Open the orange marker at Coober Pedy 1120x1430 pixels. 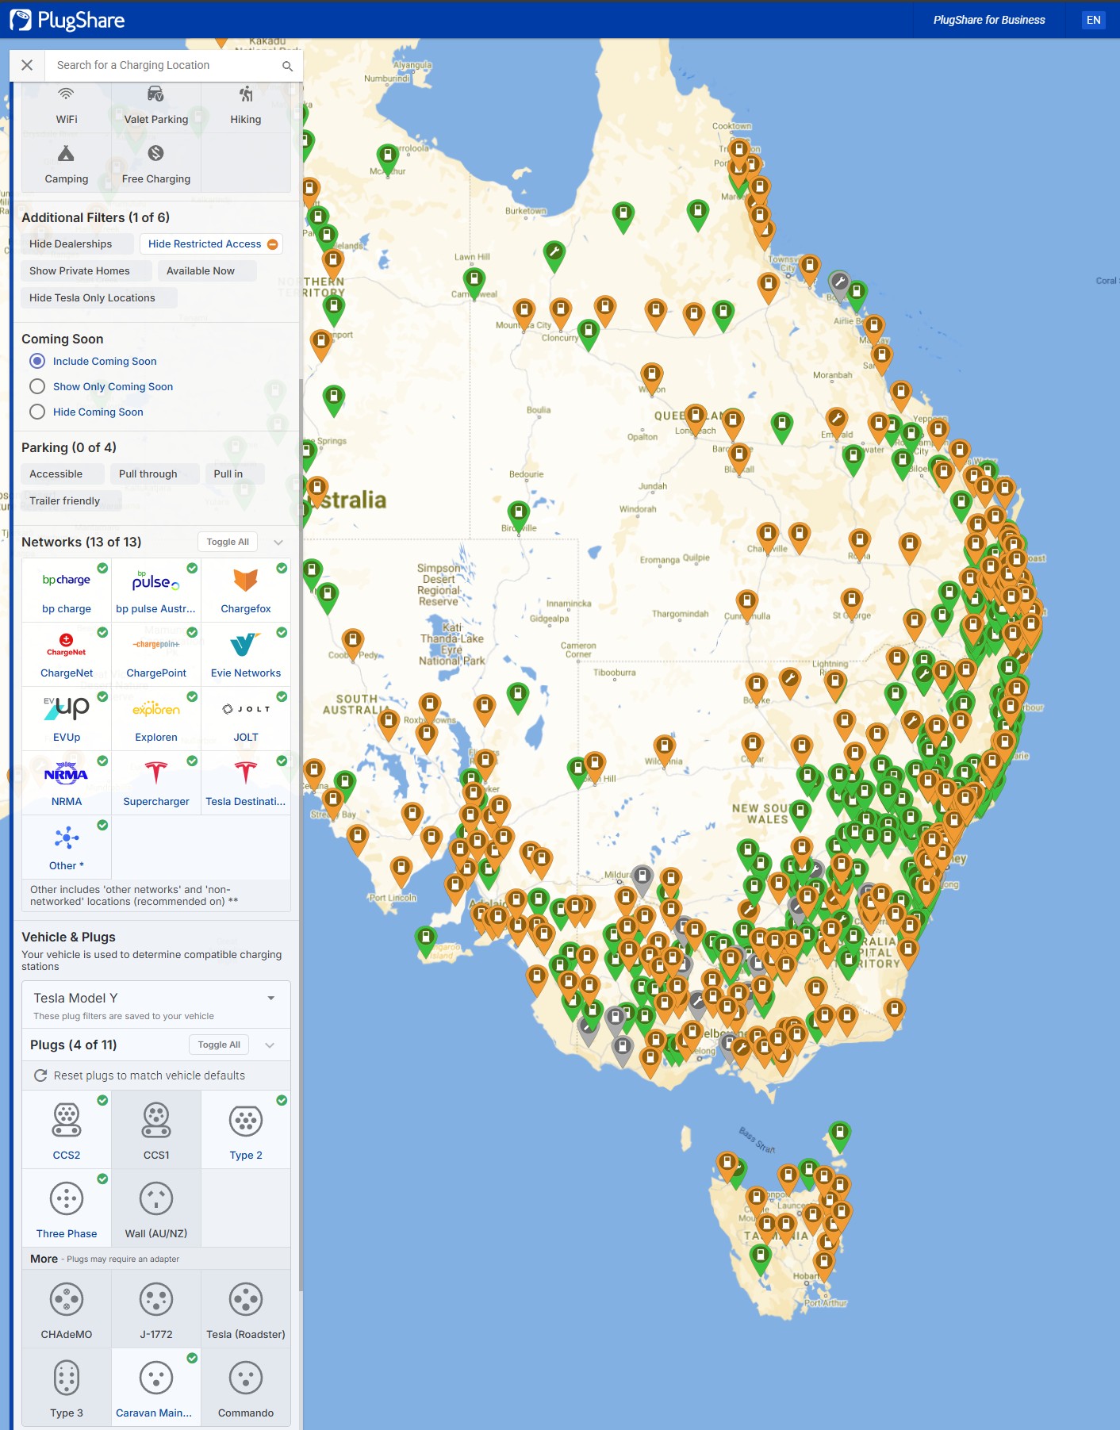coord(353,642)
